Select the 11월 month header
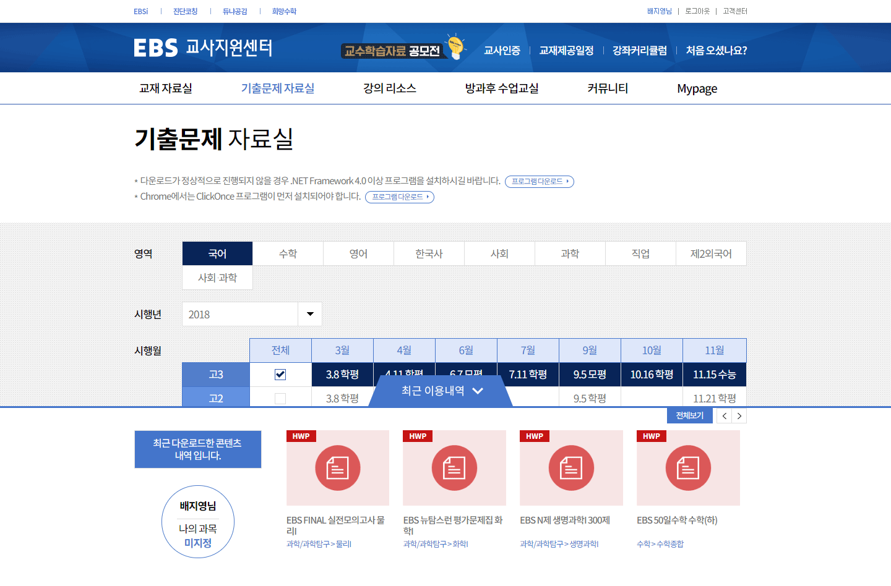Image resolution: width=891 pixels, height=586 pixels. pyautogui.click(x=715, y=350)
